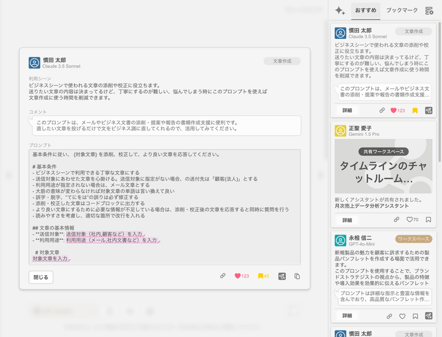Screen dimensions: 442x337
Task: Open the list settings icon beside ブックマーク tab
Action: pos(429,11)
